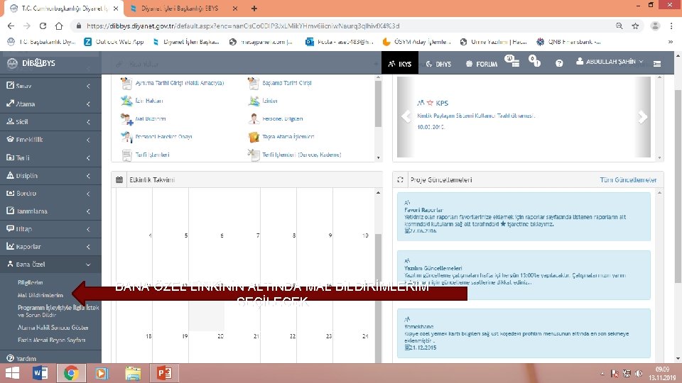Open the ÖSYM Aday İşlemleri bookmark
Viewport: 682px width, 383px height.
click(x=416, y=42)
